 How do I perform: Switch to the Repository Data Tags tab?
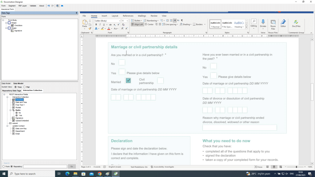coord(12,90)
